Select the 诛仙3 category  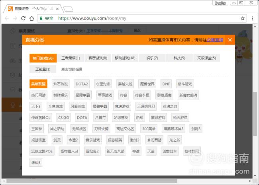36,162
